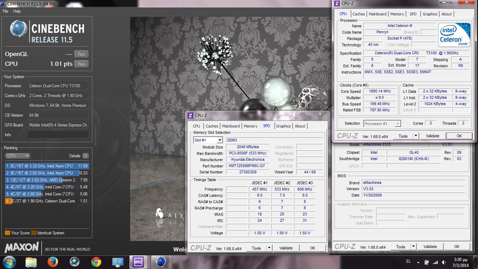478x269 pixels.
Task: Click the Intel Celeron M name field
Action: click(400, 26)
